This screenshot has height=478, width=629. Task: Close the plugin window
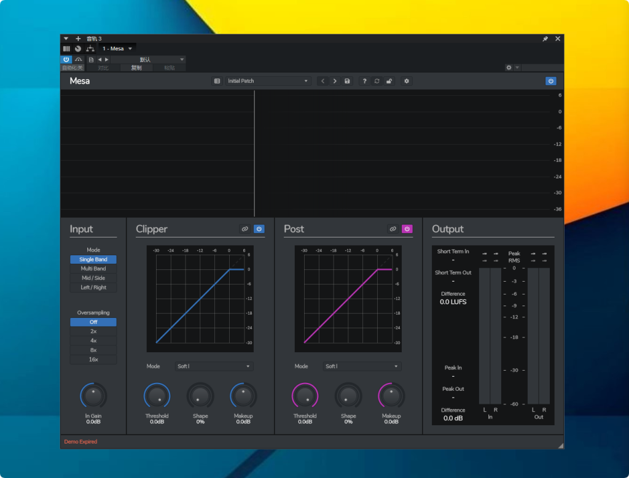tap(558, 39)
